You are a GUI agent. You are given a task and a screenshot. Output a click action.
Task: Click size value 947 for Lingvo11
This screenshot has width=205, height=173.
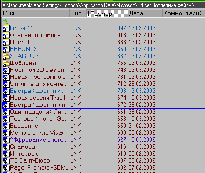coord(121,28)
